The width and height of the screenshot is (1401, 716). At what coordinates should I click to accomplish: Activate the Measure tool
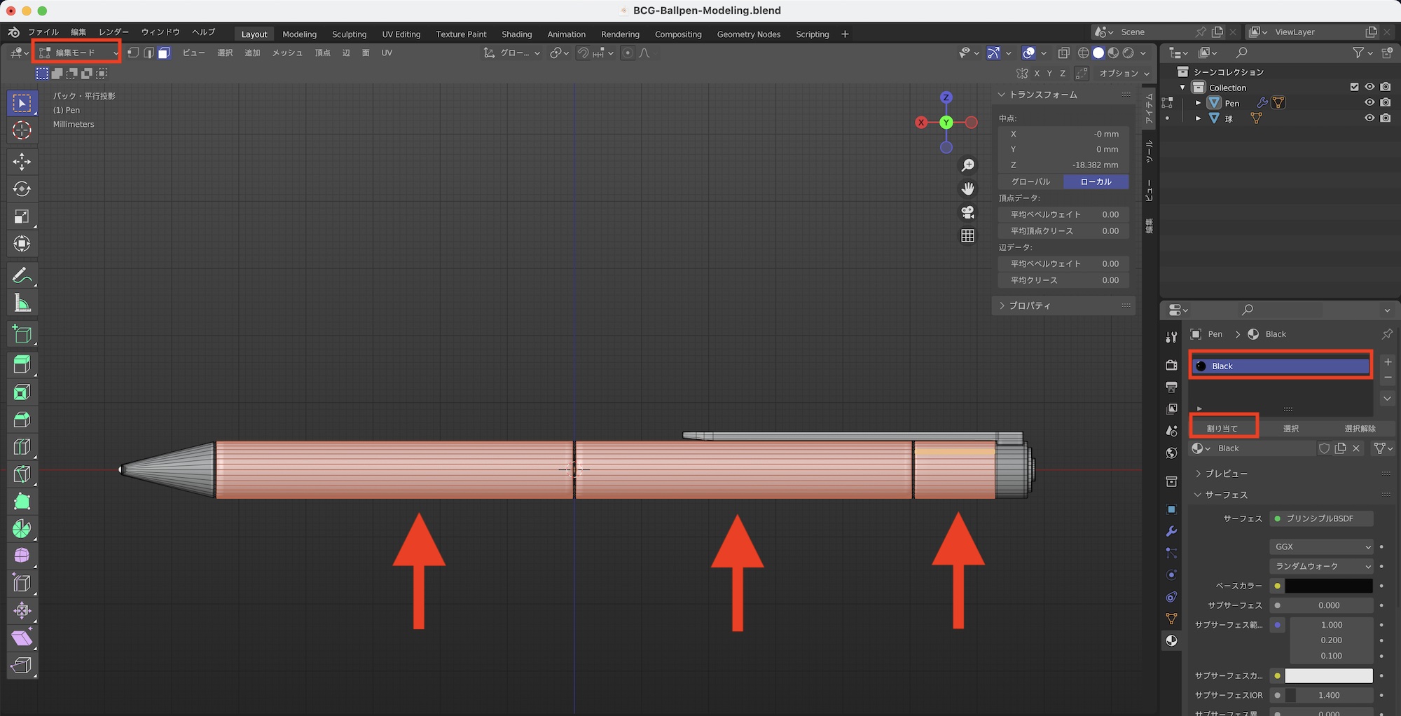coord(22,303)
